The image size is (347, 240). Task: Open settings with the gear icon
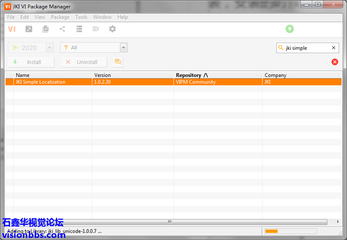(x=112, y=29)
